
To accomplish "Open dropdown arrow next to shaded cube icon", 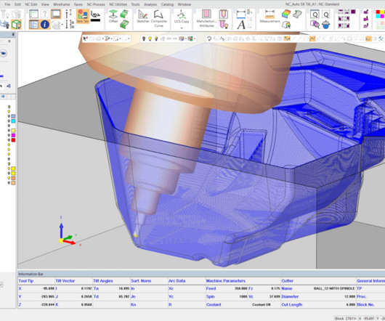I will tap(185, 38).
